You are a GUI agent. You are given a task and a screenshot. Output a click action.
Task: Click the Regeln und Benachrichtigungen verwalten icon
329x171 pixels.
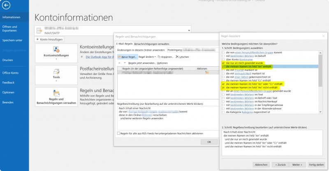coord(56,93)
